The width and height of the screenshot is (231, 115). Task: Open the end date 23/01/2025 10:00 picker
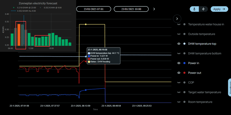131,9
